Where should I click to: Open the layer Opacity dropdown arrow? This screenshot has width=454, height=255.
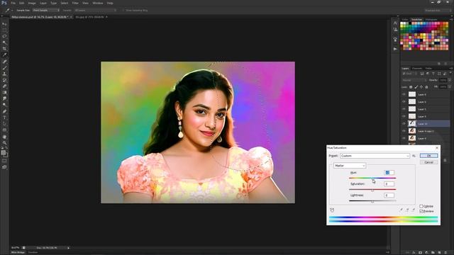pyautogui.click(x=449, y=80)
